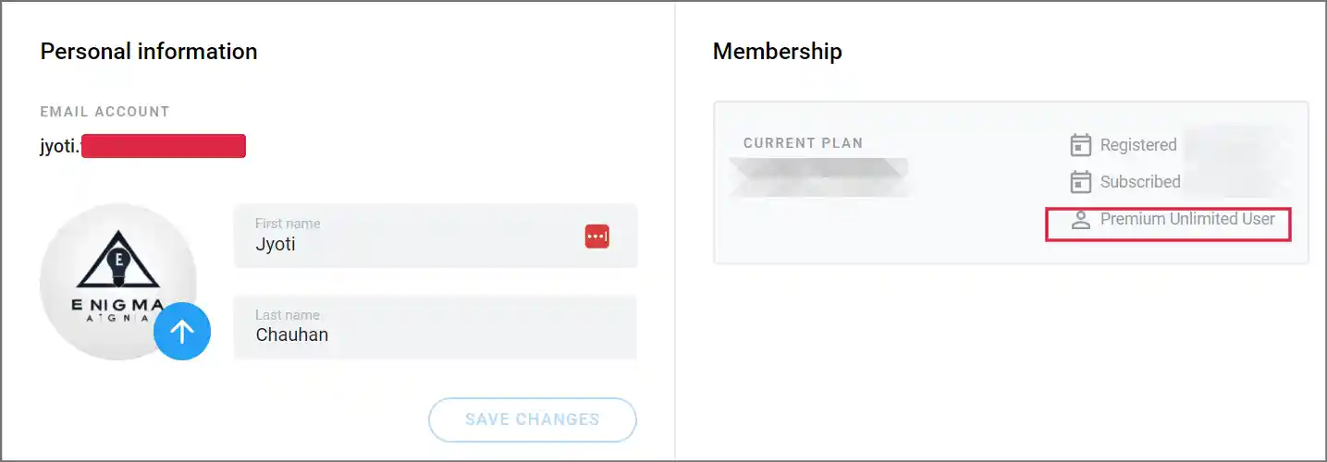Viewport: 1327px width, 462px height.
Task: Click the First name floating label
Action: (x=288, y=224)
